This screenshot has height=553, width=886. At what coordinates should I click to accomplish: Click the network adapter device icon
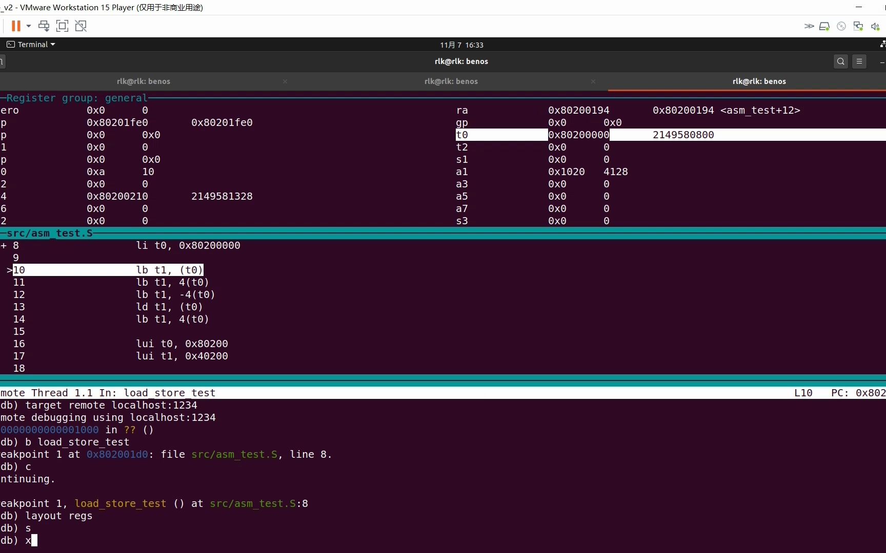point(858,26)
